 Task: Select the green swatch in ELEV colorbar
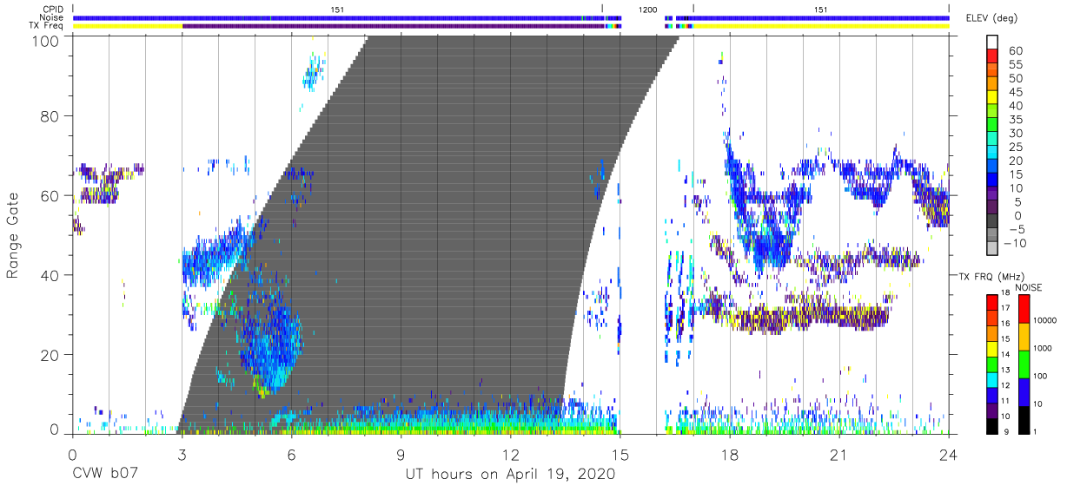click(992, 126)
